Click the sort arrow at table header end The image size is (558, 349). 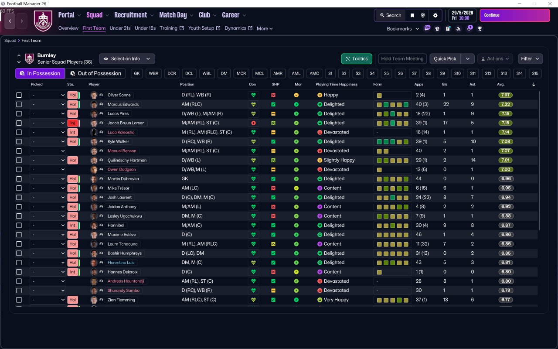[x=534, y=84]
